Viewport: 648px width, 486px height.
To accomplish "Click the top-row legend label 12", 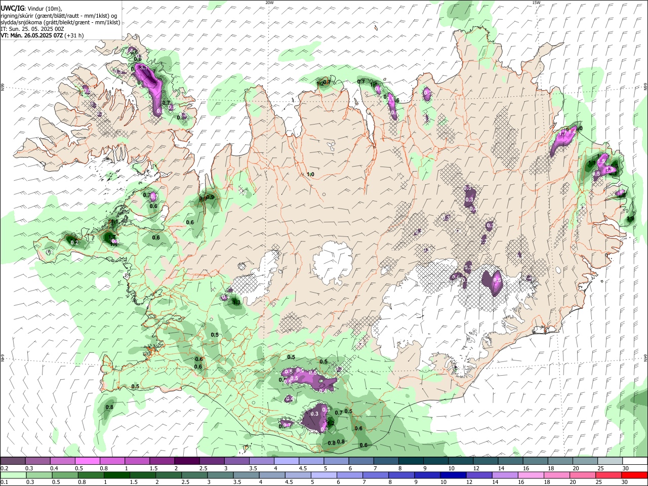I will 476,468.
